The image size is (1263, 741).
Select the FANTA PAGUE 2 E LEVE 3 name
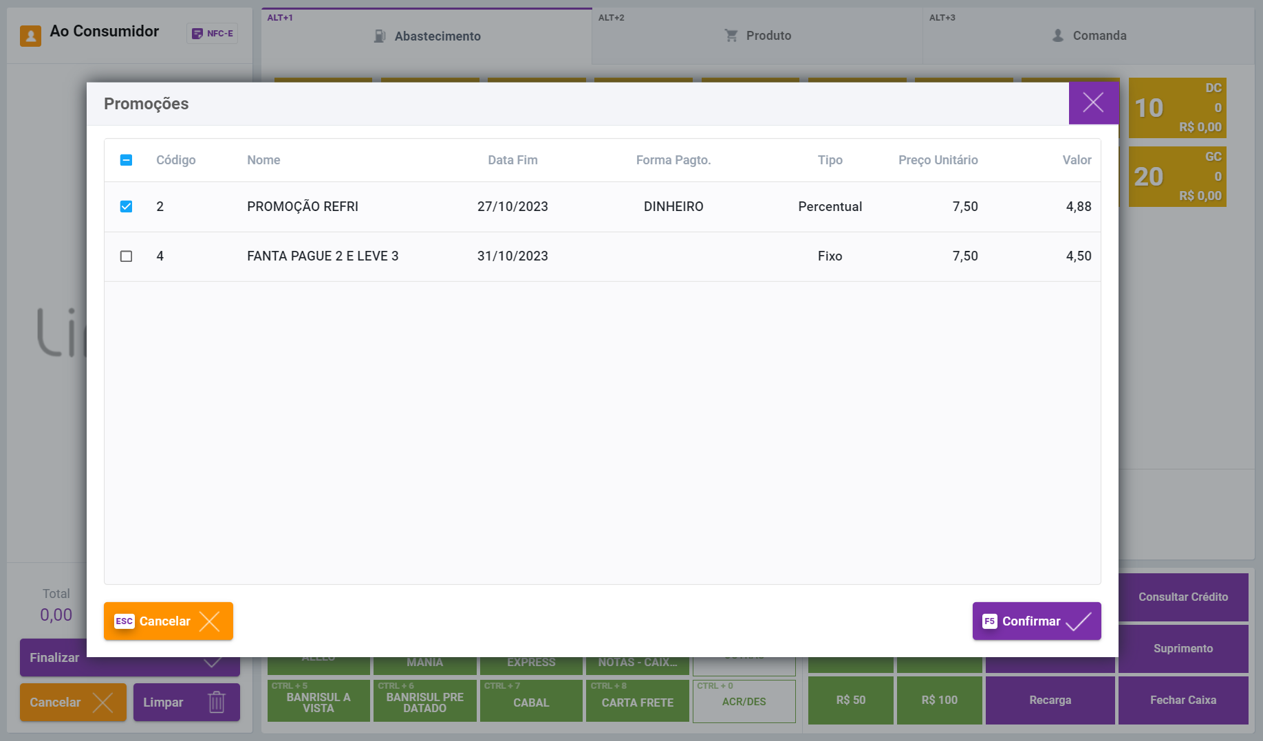tap(323, 256)
